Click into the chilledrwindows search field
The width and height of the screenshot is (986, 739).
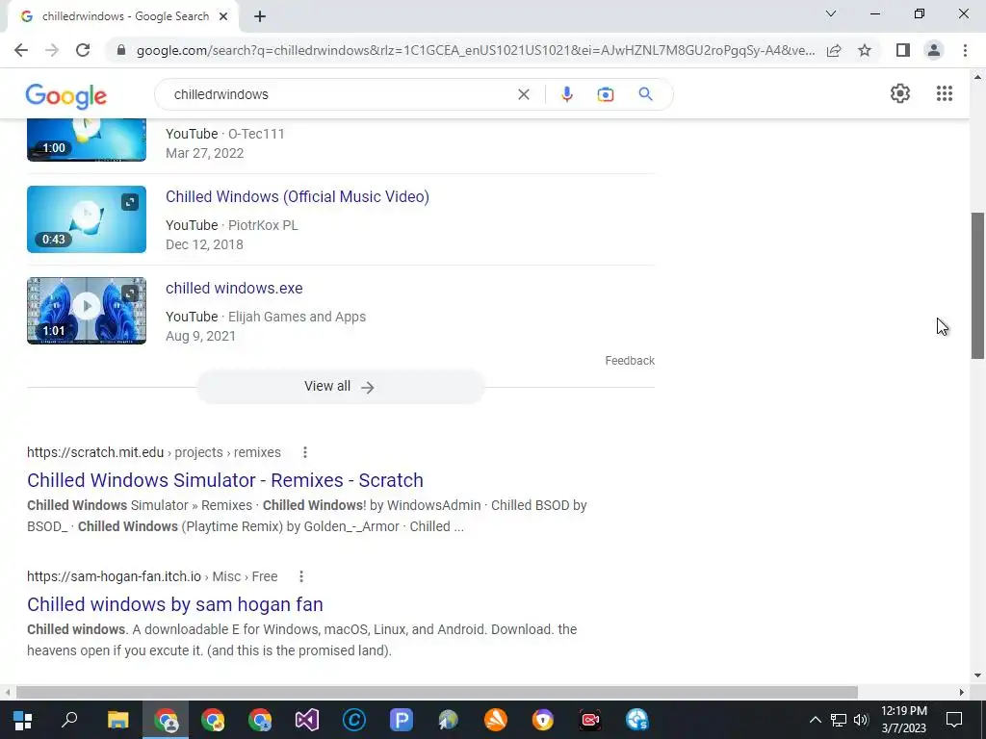coord(340,94)
